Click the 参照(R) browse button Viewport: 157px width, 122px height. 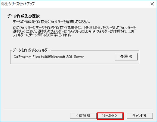pos(126,57)
